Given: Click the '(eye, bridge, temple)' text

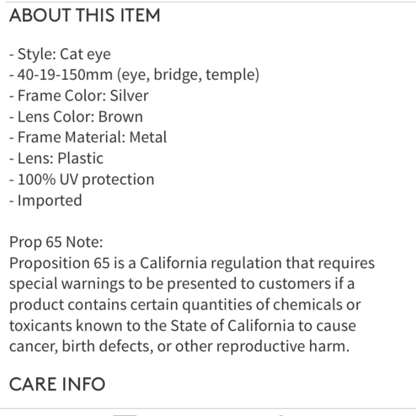Looking at the screenshot, I should pyautogui.click(x=188, y=75).
